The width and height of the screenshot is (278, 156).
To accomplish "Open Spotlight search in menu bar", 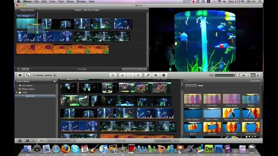I will [260, 1].
